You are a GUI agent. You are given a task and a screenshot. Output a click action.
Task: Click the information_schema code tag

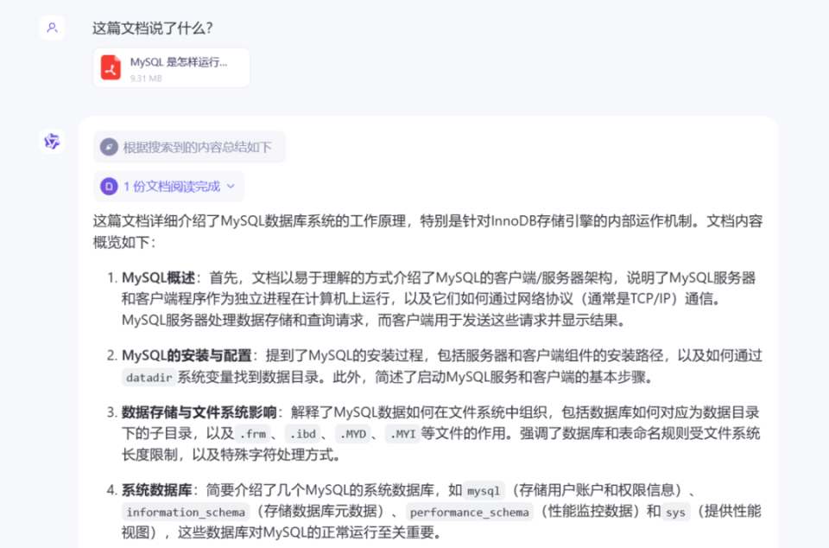(186, 512)
